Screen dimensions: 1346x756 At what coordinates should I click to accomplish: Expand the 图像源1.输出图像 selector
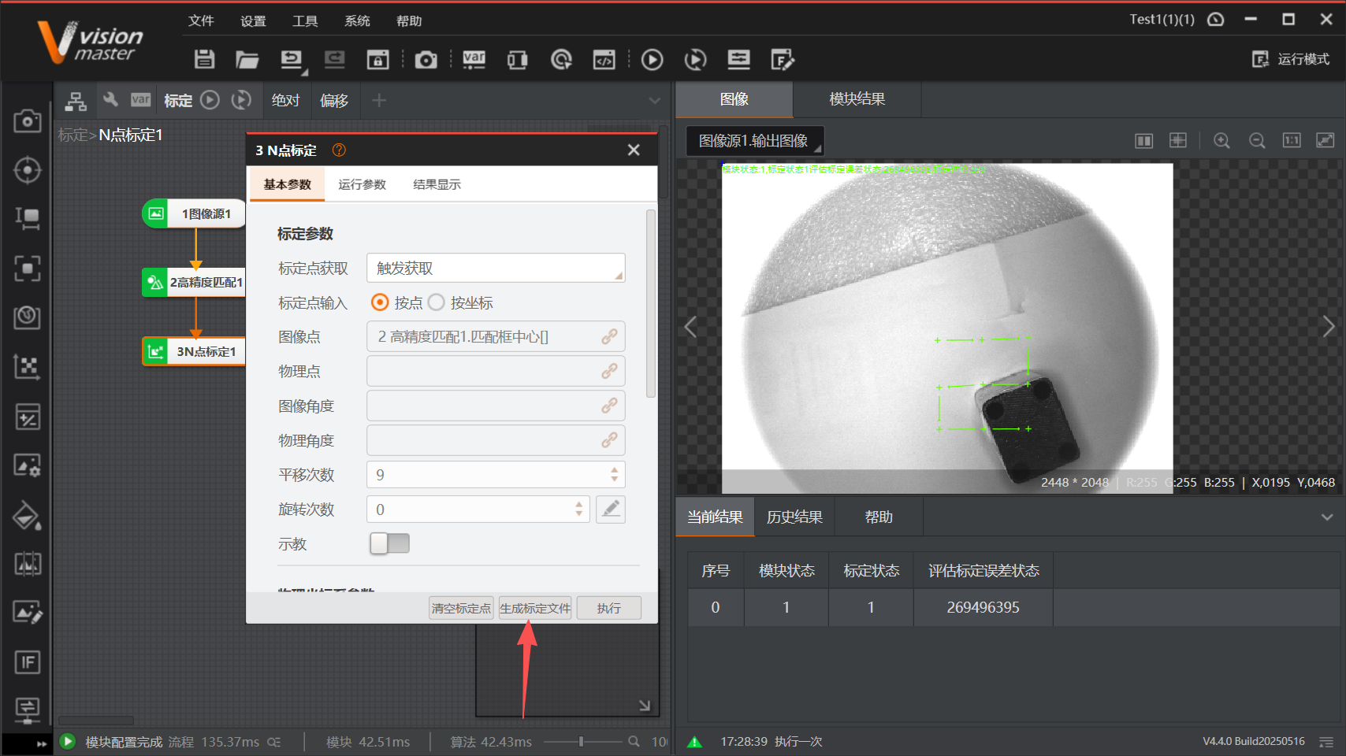754,141
